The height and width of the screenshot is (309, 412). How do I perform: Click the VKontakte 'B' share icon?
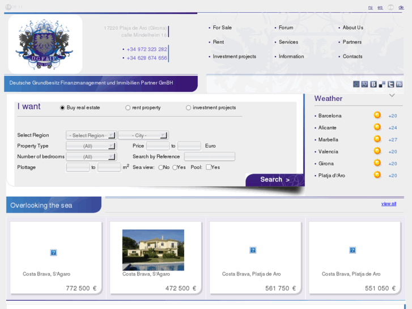point(373,84)
